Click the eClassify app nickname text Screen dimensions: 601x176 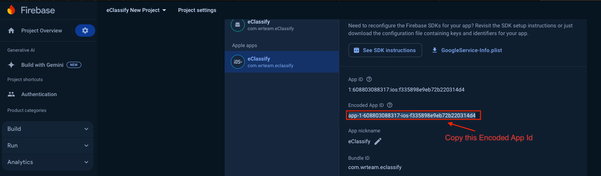(x=359, y=141)
